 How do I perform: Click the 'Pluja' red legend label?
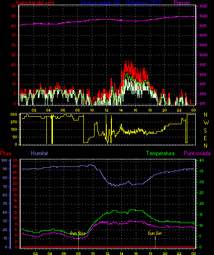[6, 153]
